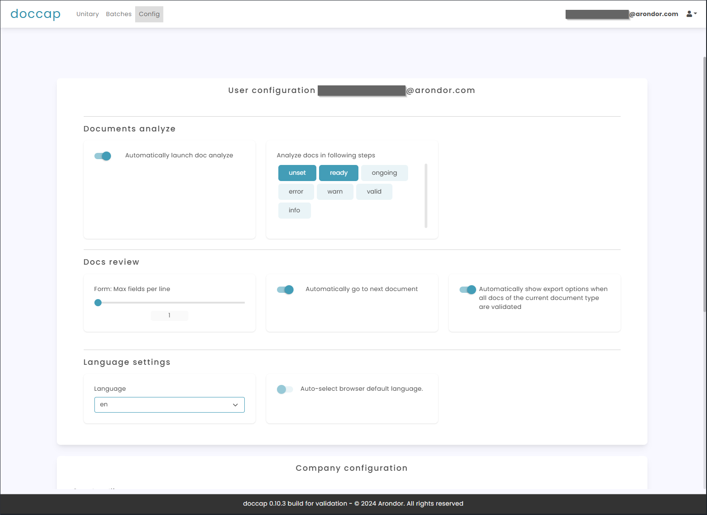The image size is (707, 515).
Task: Enable auto-select browser default language
Action: [x=285, y=389]
